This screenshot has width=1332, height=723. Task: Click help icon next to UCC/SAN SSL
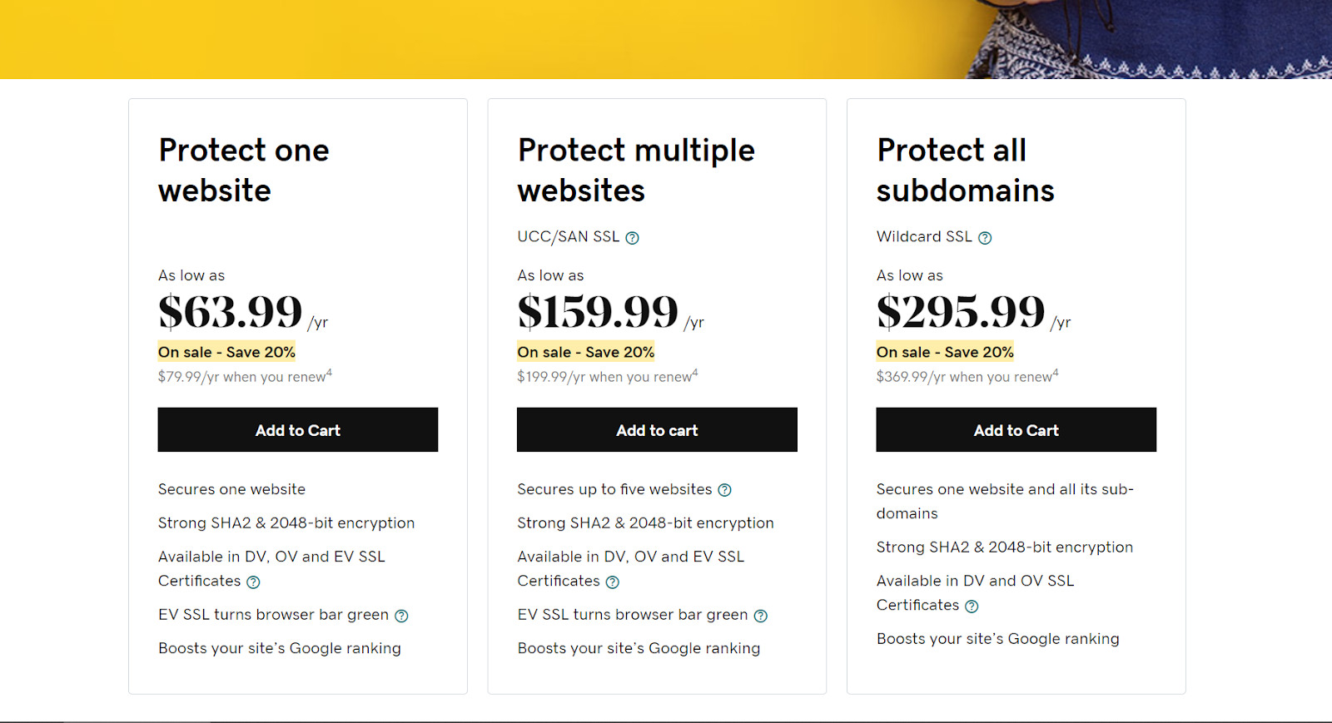[633, 238]
